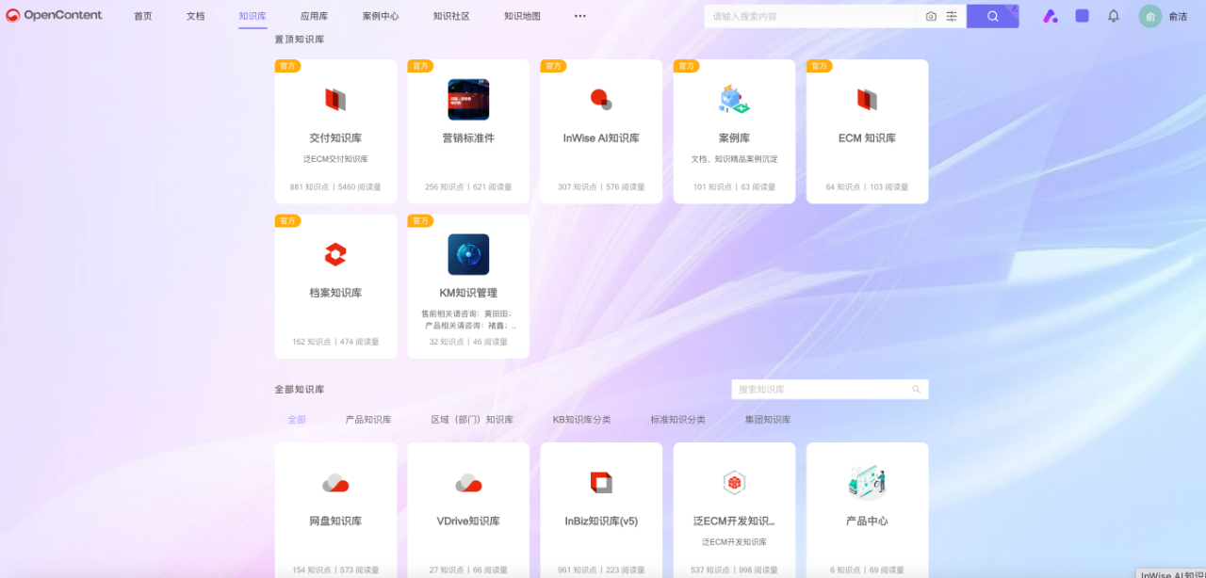The height and width of the screenshot is (578, 1206).
Task: Open the advanced search filter sliders icon
Action: coord(952,16)
